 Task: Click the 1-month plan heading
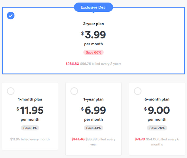pos(30,99)
